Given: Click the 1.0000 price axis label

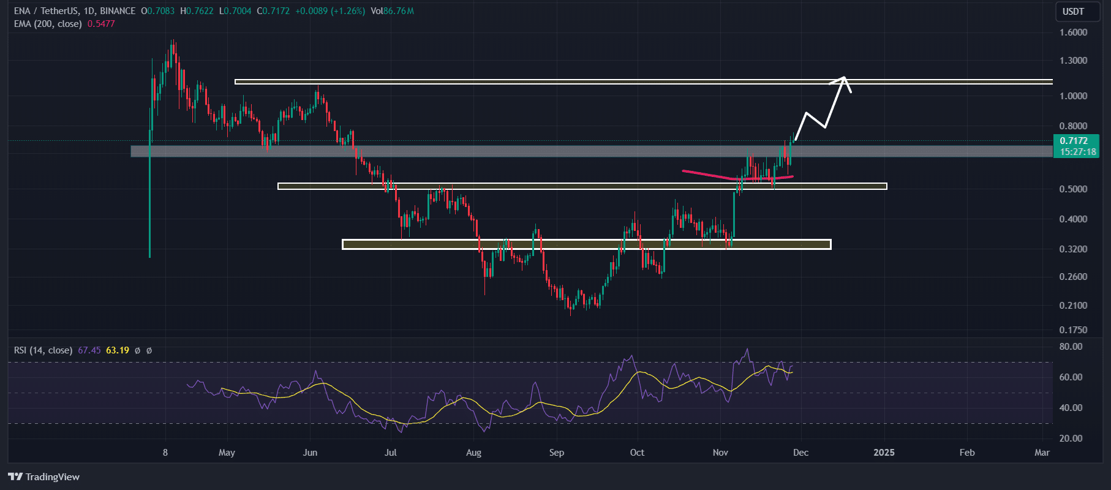Looking at the screenshot, I should [x=1073, y=96].
